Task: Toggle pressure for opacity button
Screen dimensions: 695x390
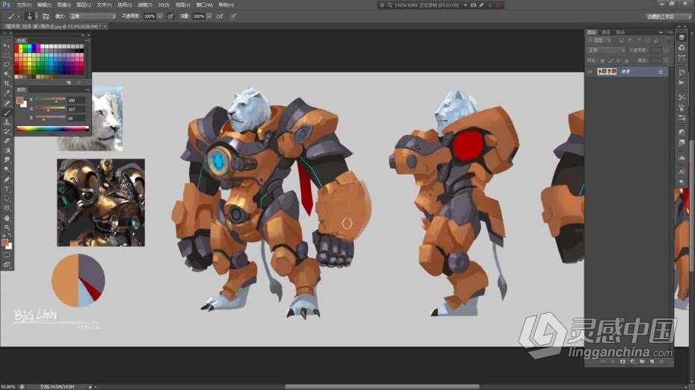Action: [x=170, y=16]
